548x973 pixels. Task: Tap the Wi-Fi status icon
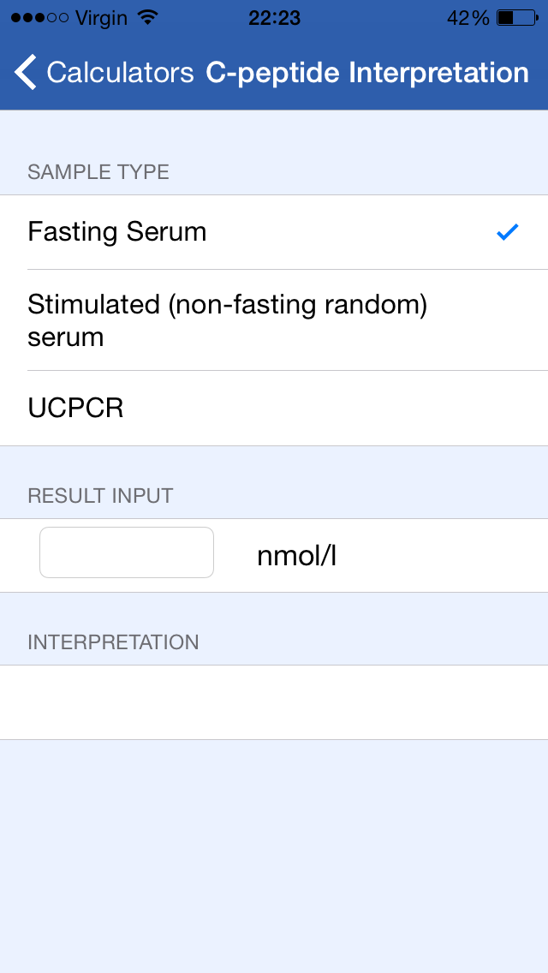coord(148,17)
